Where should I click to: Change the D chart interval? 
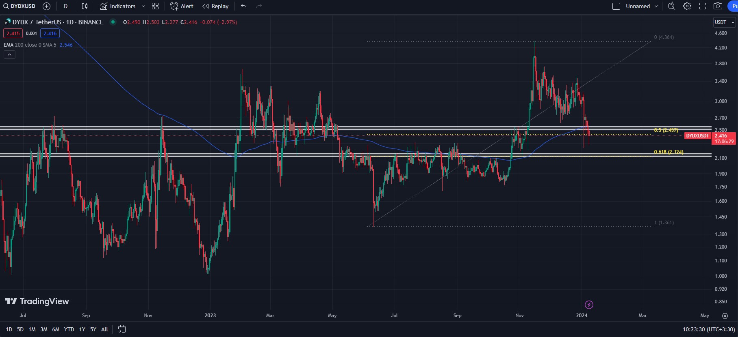tap(65, 6)
